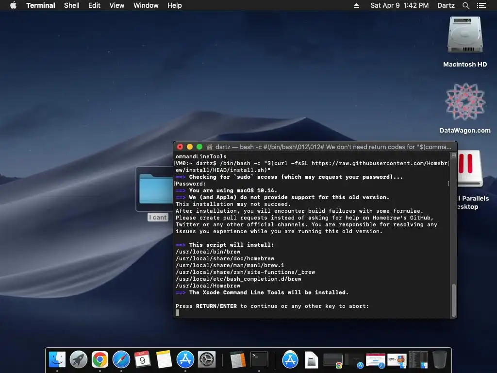497x373 pixels.
Task: Click the Terminal window title text
Action: (x=333, y=147)
